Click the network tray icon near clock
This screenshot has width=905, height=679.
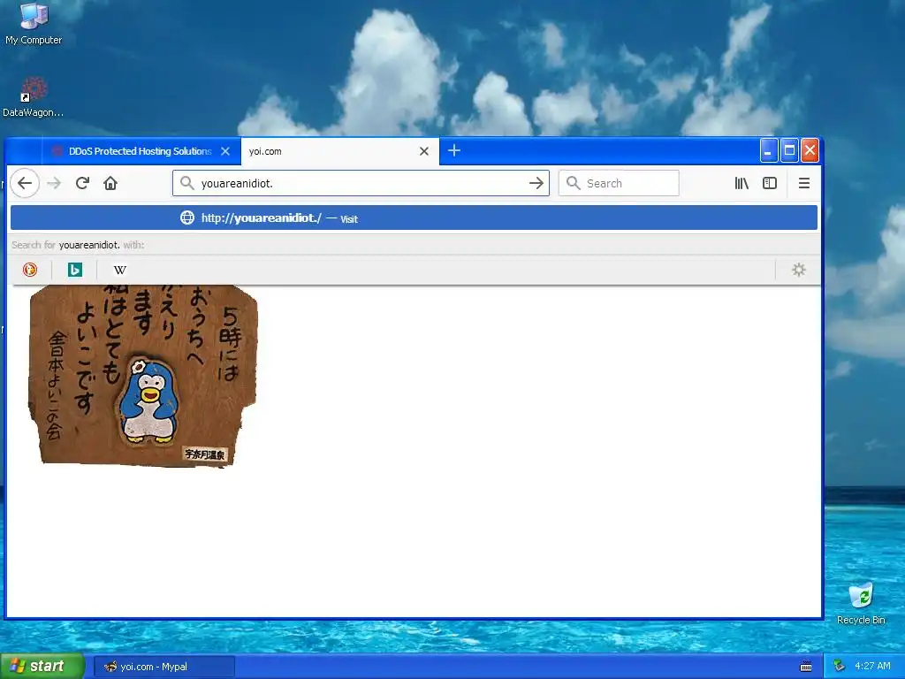[840, 667]
